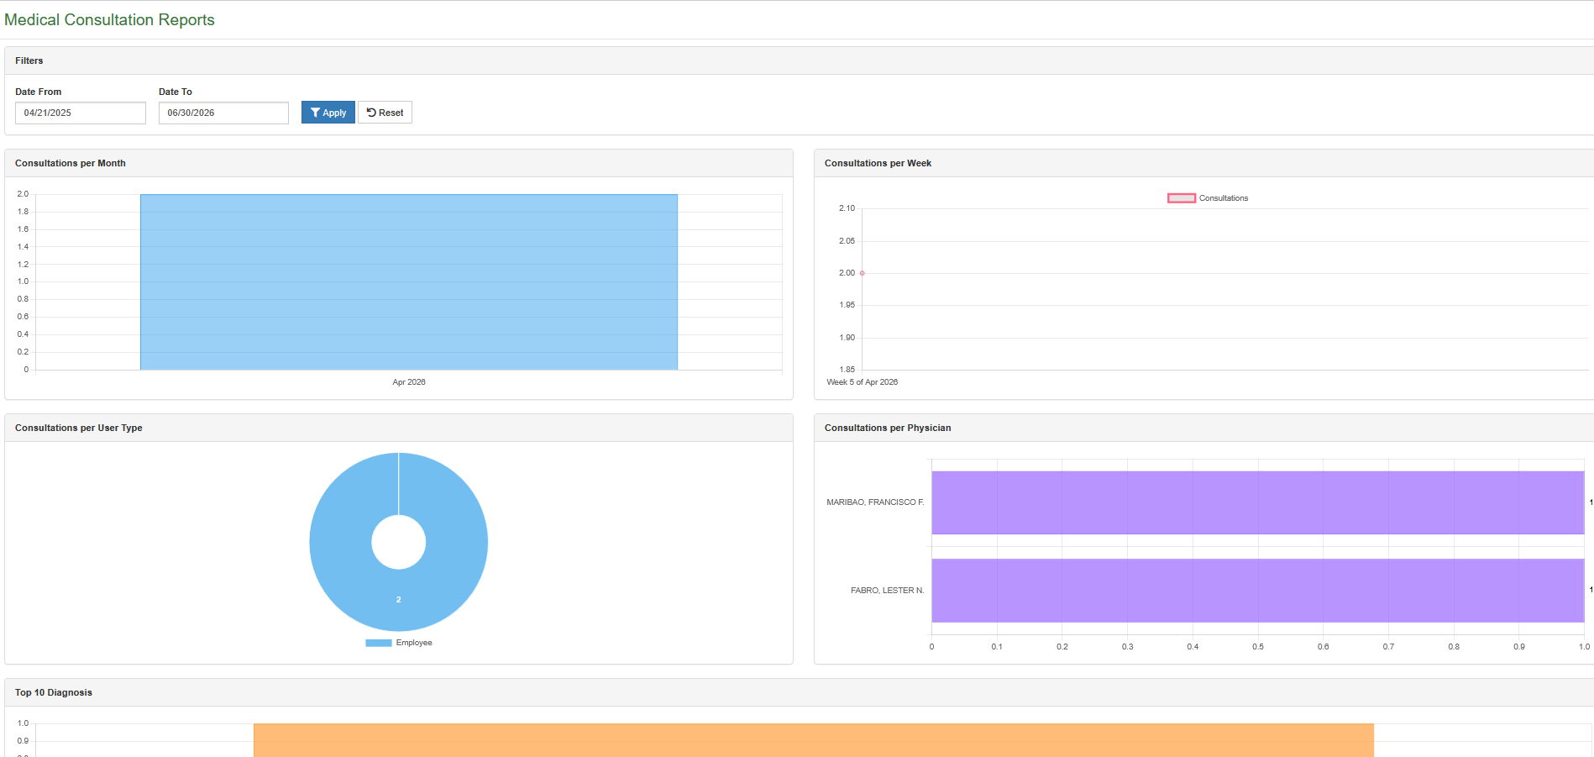1594x757 pixels.
Task: Click the MARIBAO, FRANCISCO F. bar
Action: click(1257, 502)
